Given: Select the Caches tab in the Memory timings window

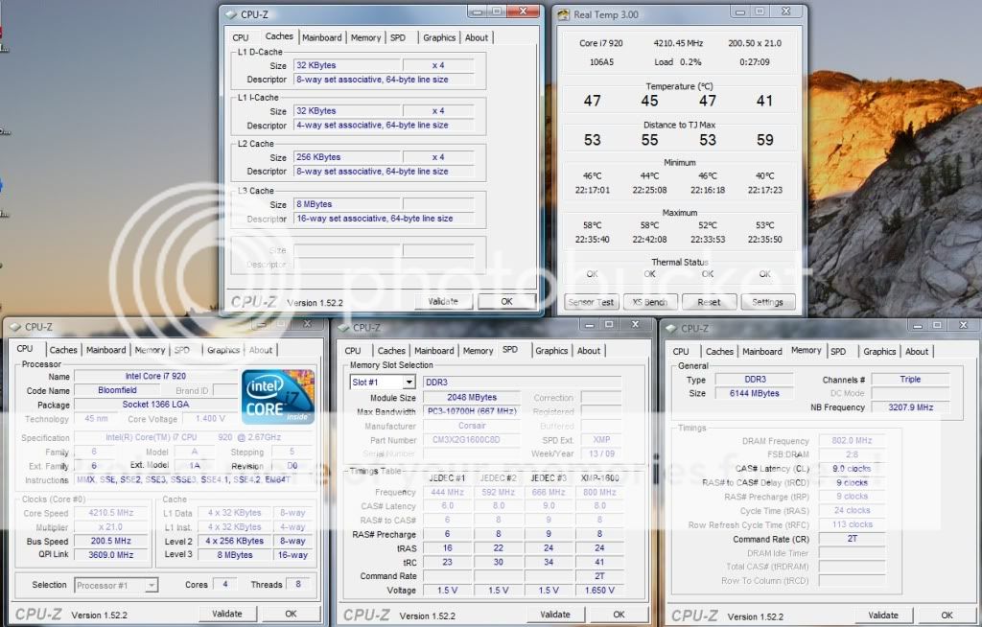Looking at the screenshot, I should (x=719, y=352).
